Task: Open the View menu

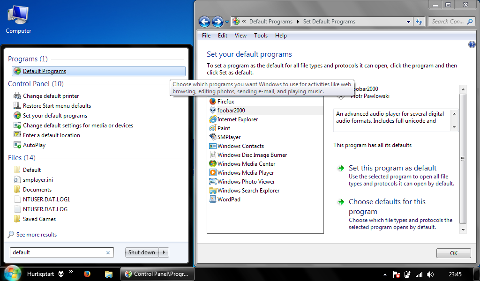Action: click(x=240, y=36)
